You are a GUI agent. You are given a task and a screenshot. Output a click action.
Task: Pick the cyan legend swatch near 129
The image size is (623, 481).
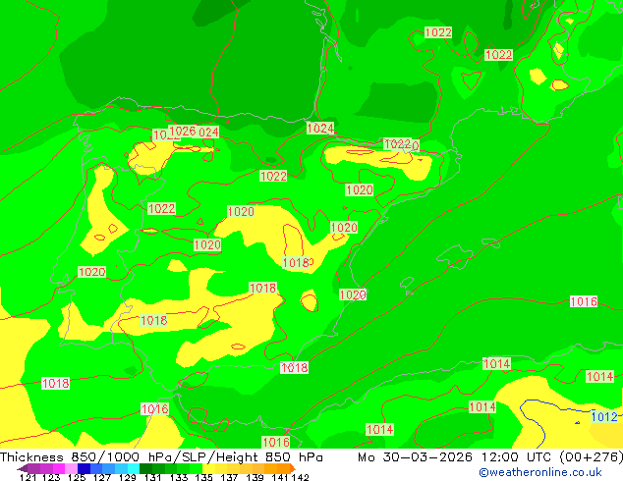[x=134, y=468]
